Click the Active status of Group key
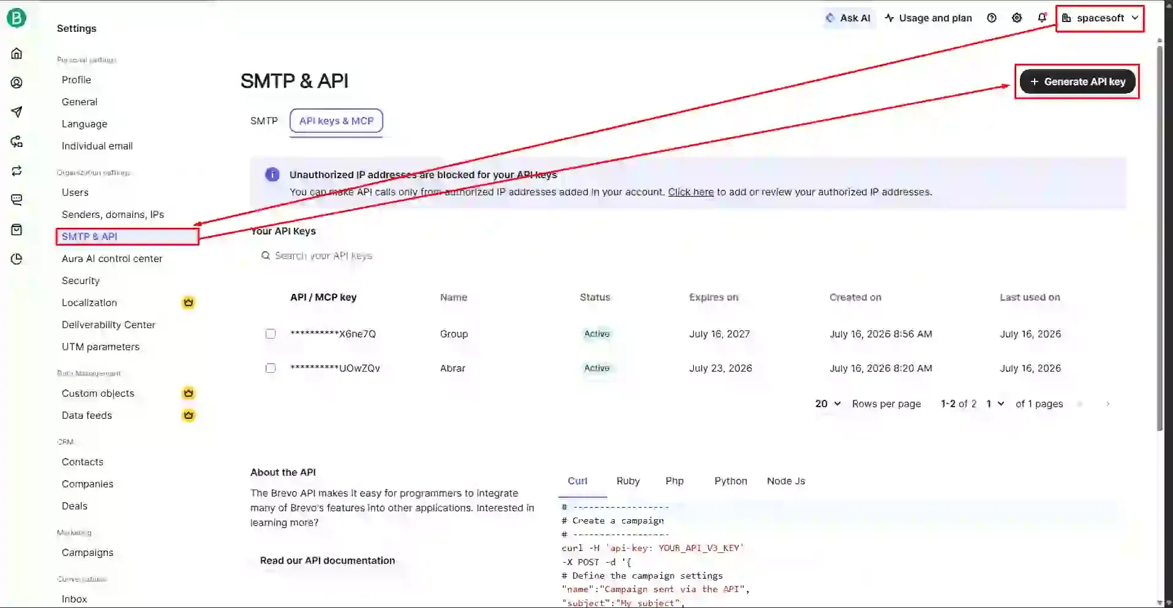The width and height of the screenshot is (1173, 608). (596, 334)
